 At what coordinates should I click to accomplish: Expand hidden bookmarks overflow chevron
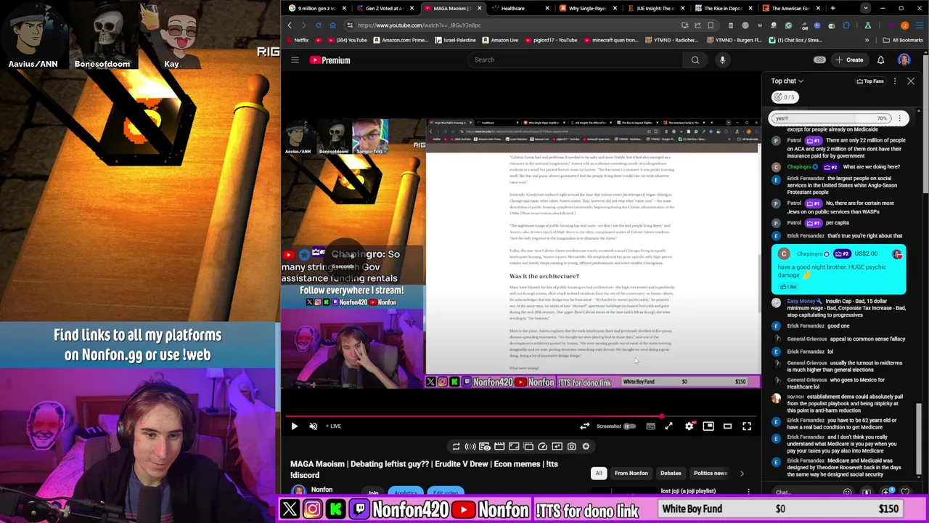(x=867, y=40)
